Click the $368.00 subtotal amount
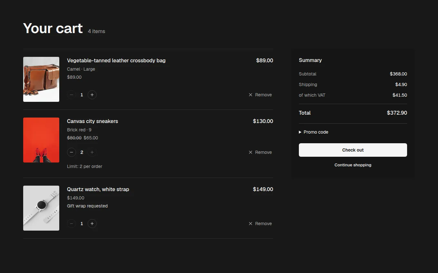 point(398,74)
